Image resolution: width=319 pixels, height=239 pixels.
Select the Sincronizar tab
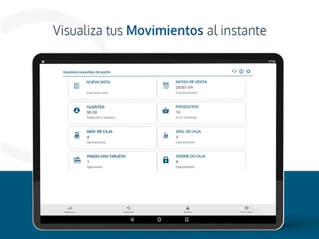(128, 210)
